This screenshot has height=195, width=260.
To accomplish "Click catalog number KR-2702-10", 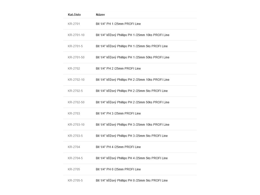I will (x=76, y=80).
